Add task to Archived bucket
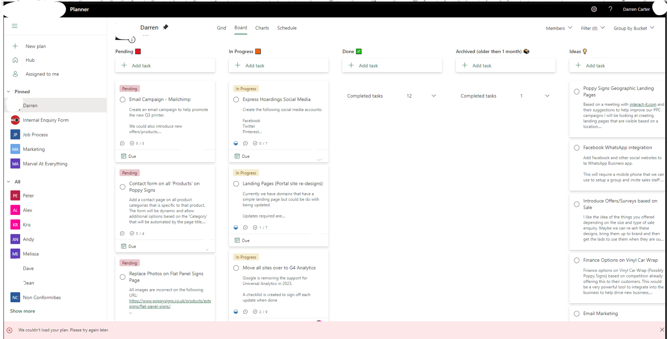This screenshot has width=668, height=339. click(506, 65)
